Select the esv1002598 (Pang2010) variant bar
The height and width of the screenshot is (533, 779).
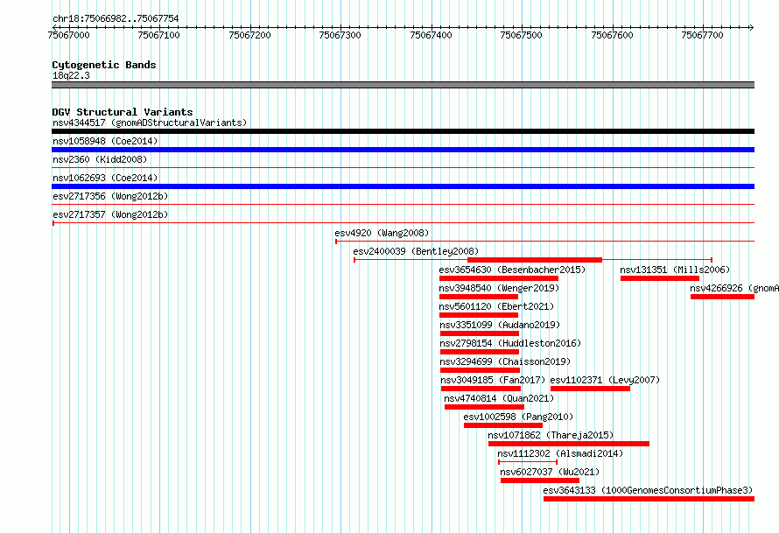(x=503, y=425)
